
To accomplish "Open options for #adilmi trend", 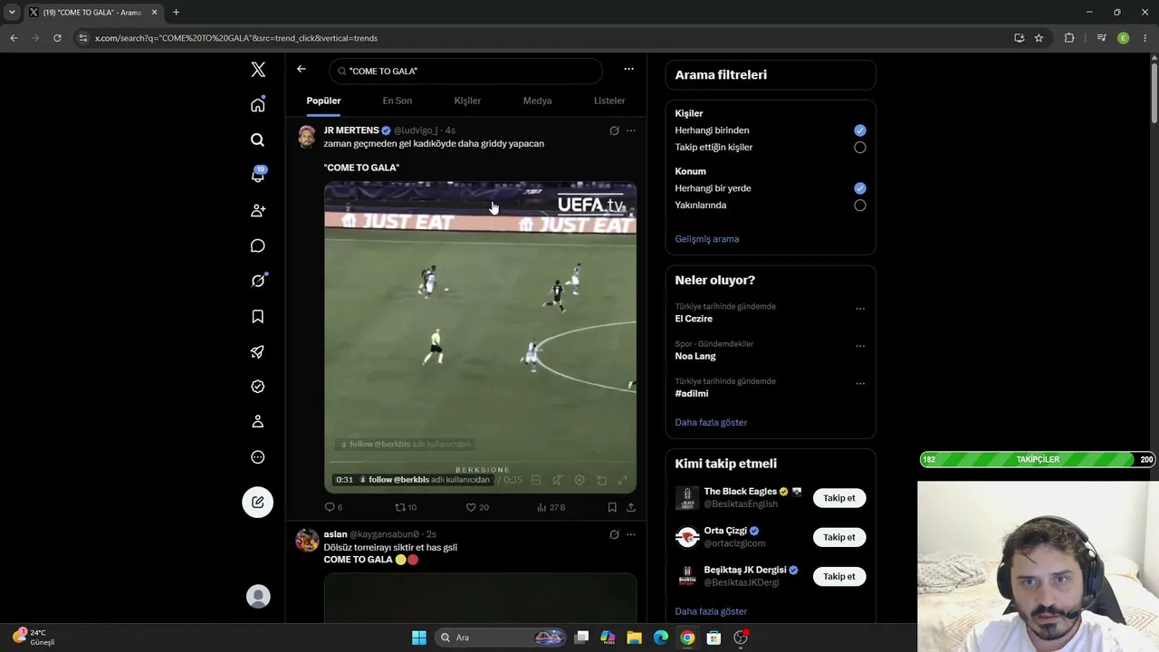I will (x=860, y=384).
